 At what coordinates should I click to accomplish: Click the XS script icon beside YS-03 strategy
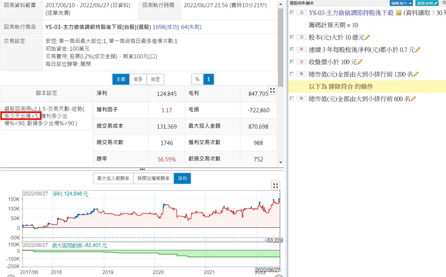coord(399,13)
